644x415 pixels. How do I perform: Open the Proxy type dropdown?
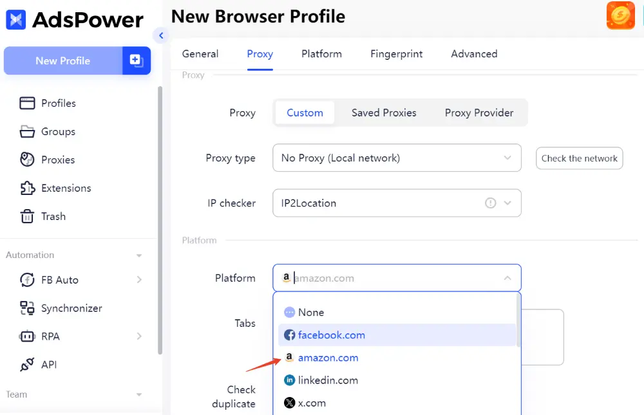coord(397,158)
